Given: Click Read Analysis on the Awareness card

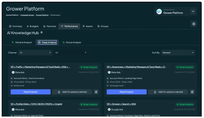Looking at the screenshot, I should click(x=126, y=92).
